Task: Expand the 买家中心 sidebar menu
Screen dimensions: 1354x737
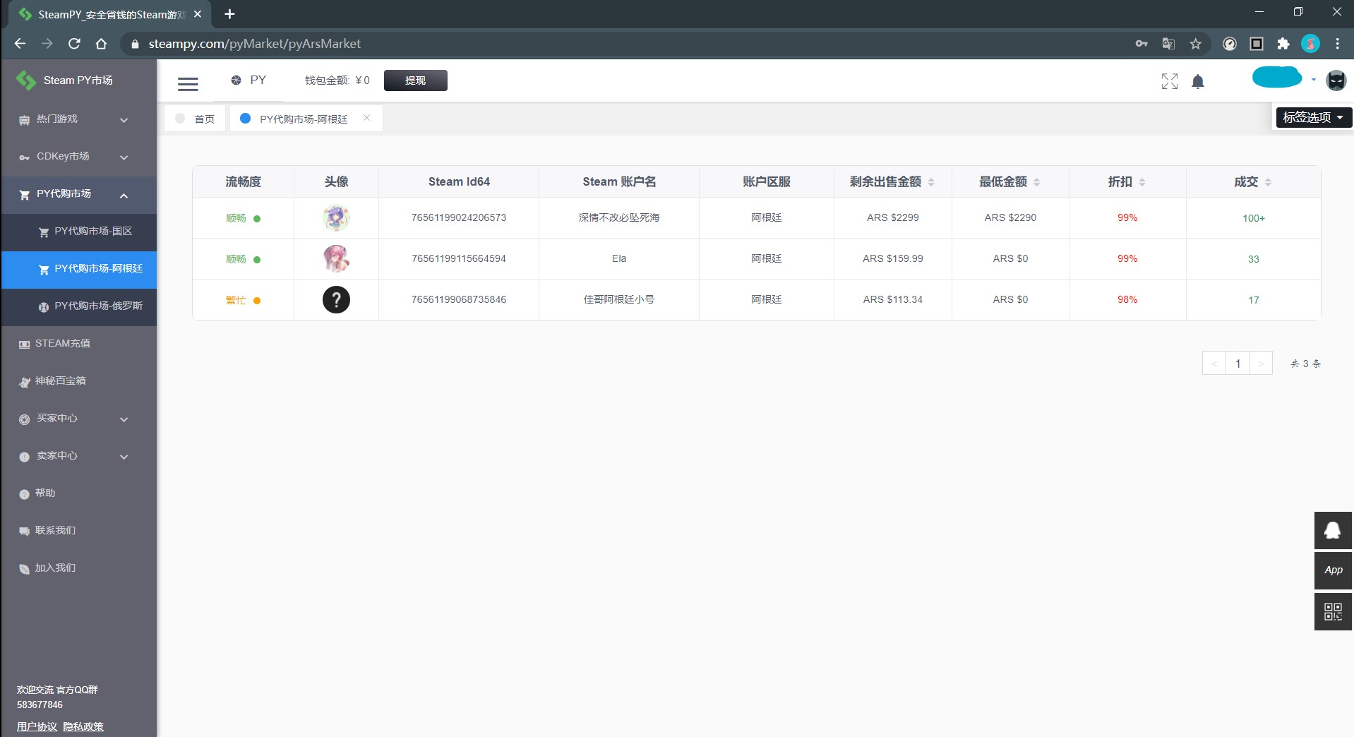Action: click(78, 419)
